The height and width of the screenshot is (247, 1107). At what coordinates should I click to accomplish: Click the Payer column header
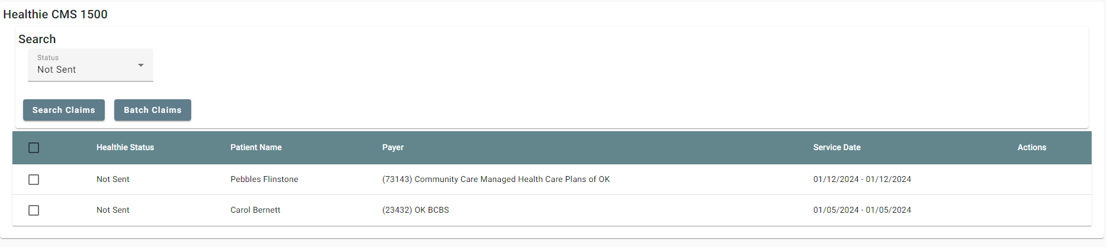click(x=392, y=148)
